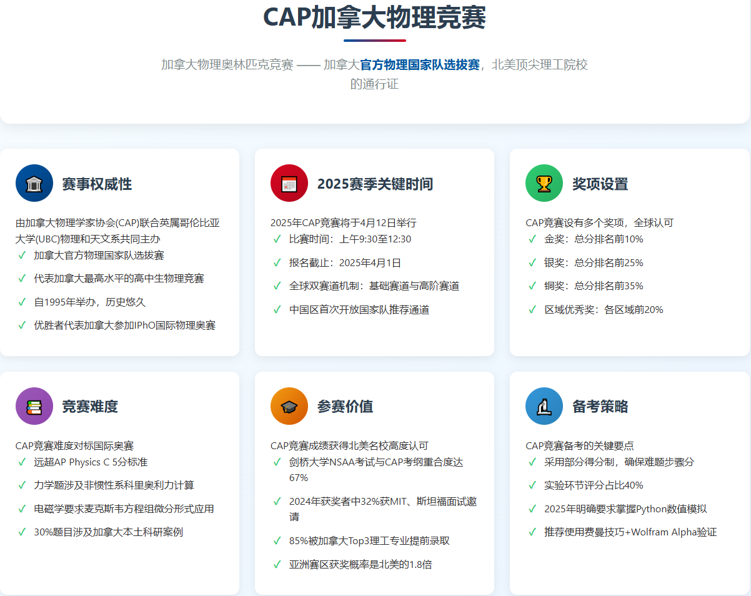This screenshot has width=751, height=596.
Task: Click the 远超AP Physics C 5分标准 item
Action: coord(91,462)
